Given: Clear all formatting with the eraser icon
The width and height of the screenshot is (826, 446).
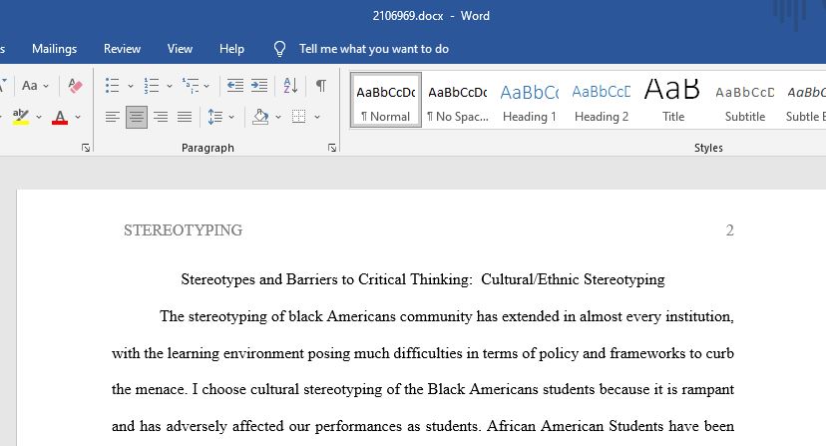Looking at the screenshot, I should 76,86.
